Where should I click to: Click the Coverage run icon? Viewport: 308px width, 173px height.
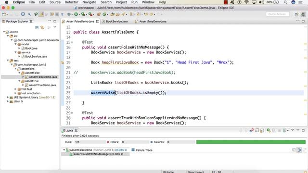tap(83, 14)
